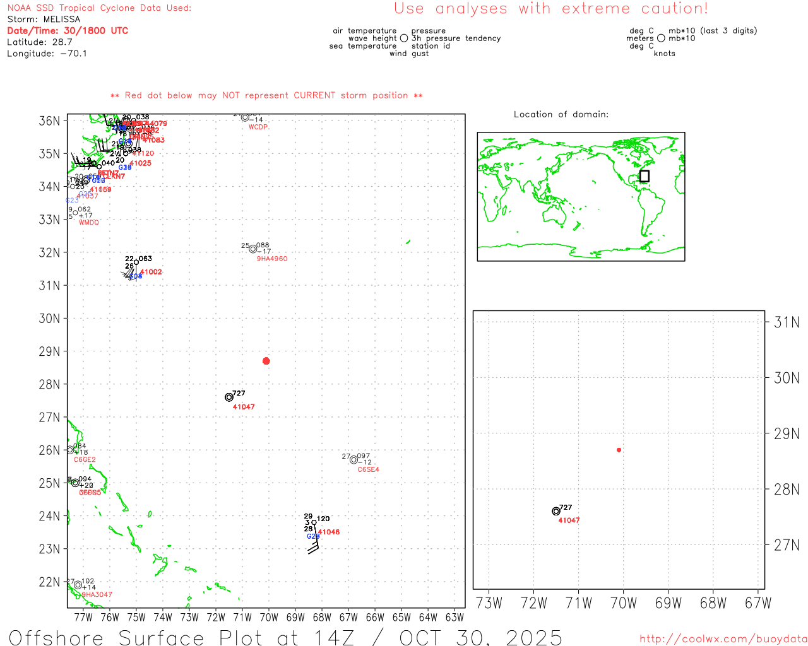Screen dimensions: 808x646
Task: Select buoy 41047 station circle in zoomed inset map
Action: [x=556, y=511]
